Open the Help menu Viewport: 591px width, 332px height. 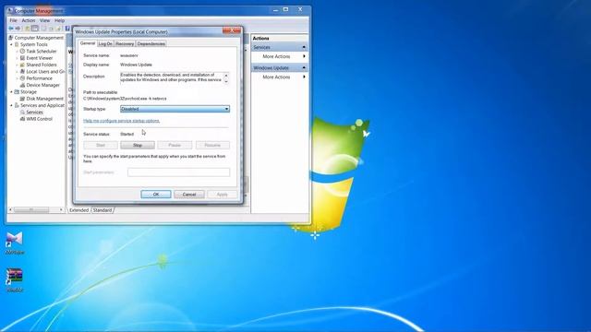59,20
